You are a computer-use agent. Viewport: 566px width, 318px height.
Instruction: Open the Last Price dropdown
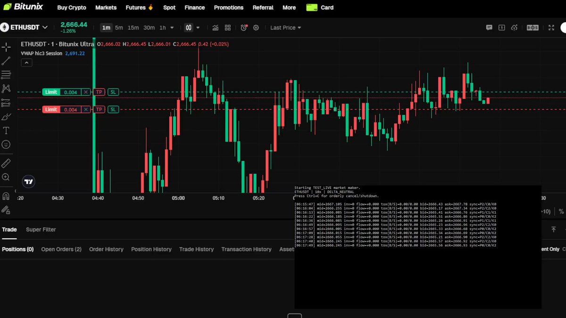(285, 28)
